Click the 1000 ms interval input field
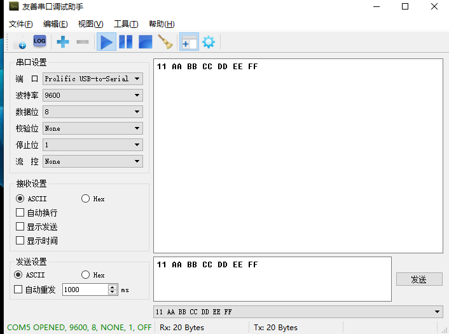 click(x=85, y=290)
